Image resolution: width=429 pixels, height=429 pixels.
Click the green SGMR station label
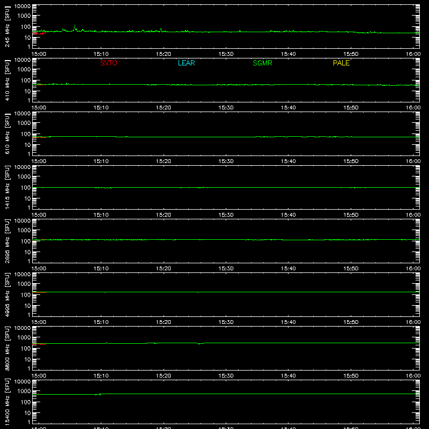(262, 63)
